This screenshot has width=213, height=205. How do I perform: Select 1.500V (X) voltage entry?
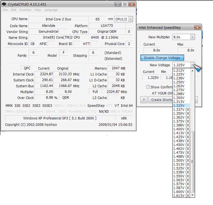pyautogui.click(x=181, y=161)
